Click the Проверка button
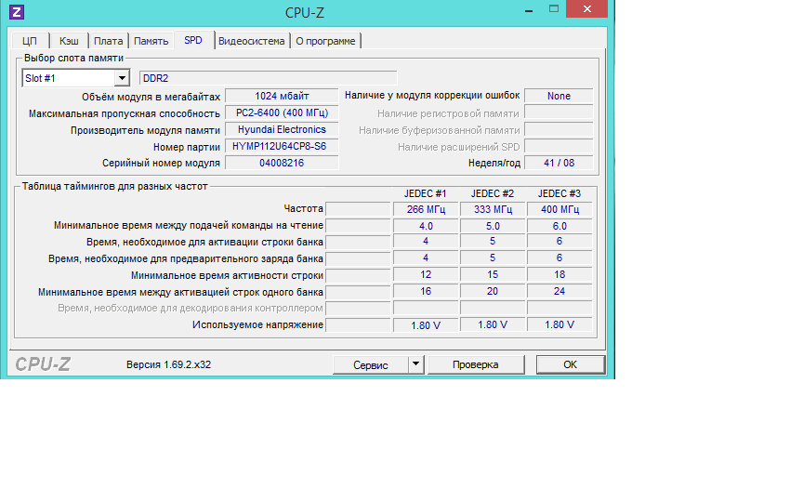 [x=476, y=364]
